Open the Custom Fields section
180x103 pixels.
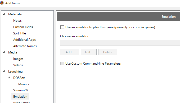[x=23, y=27]
